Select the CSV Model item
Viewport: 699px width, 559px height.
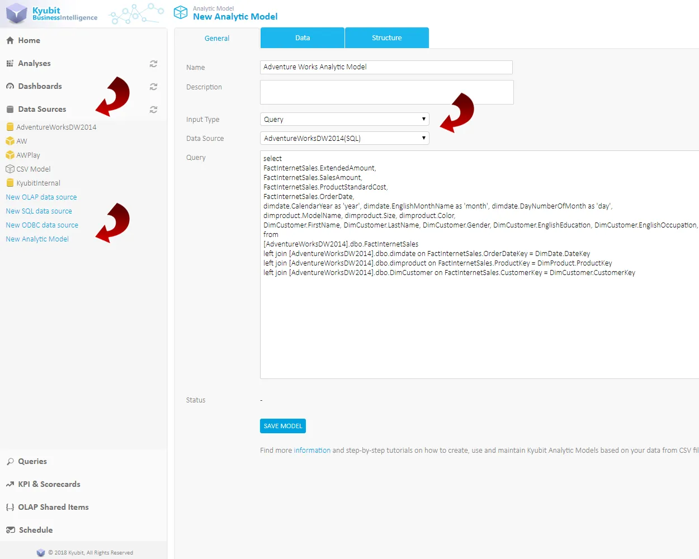point(34,169)
